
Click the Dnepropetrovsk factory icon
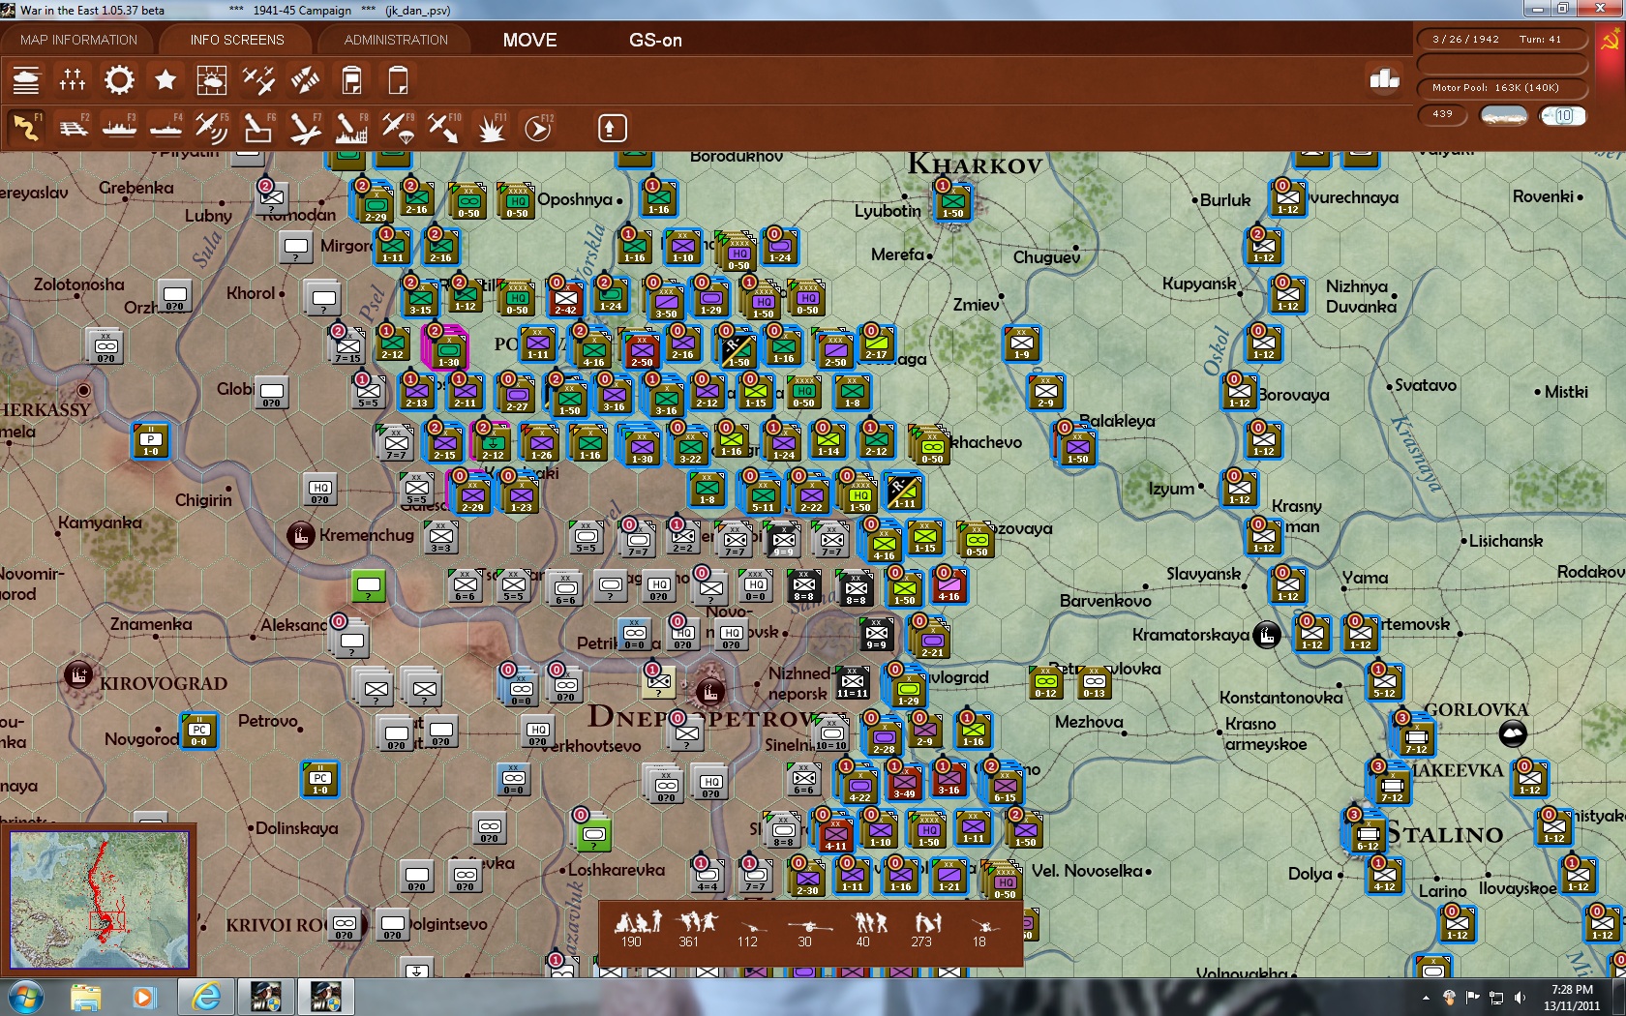710,692
